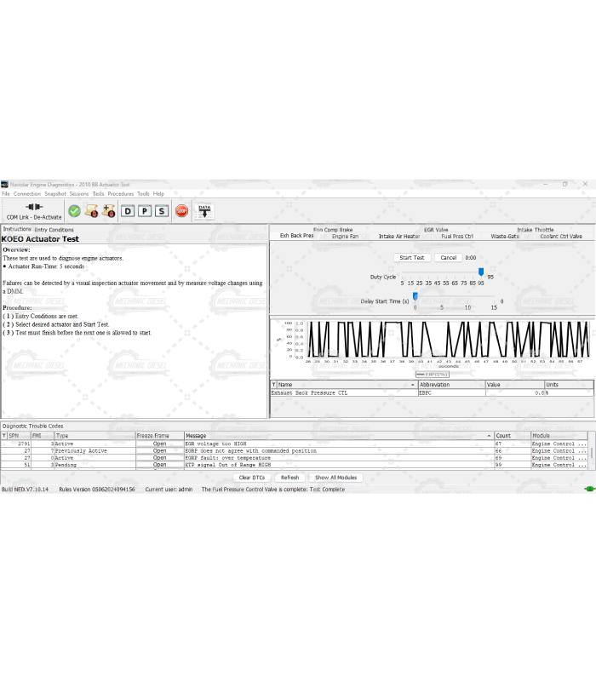Click the scroll with plus sign icon
Screen dimensions: 596x681
point(108,211)
